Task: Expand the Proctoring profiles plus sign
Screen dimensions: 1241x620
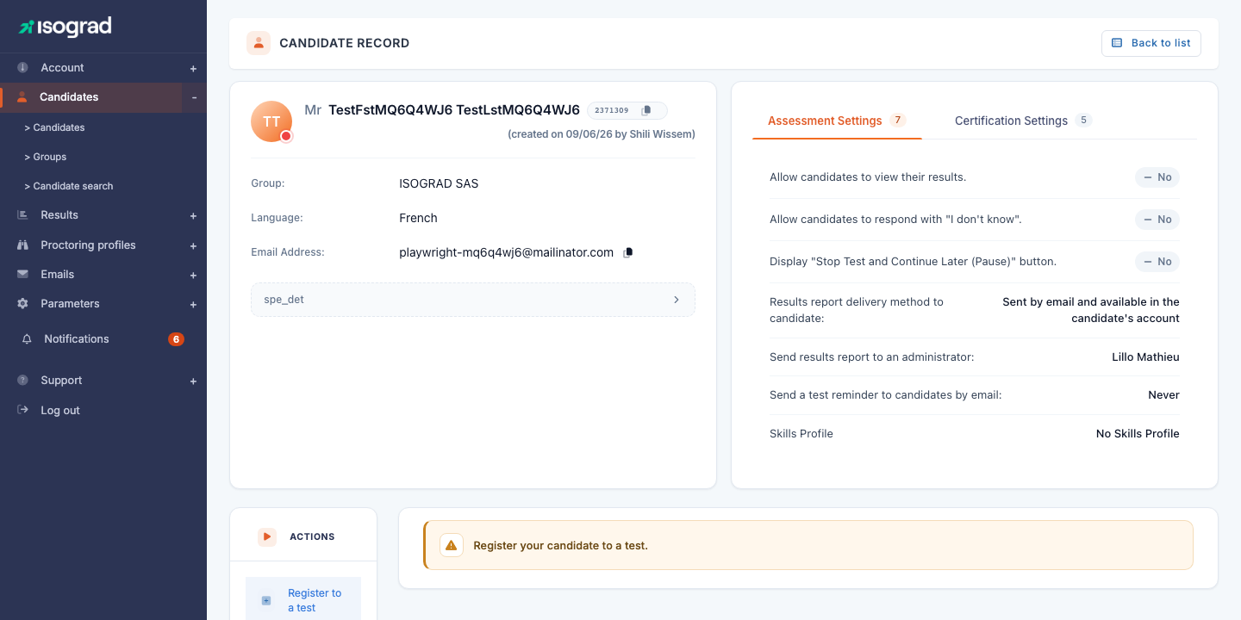Action: click(x=193, y=246)
